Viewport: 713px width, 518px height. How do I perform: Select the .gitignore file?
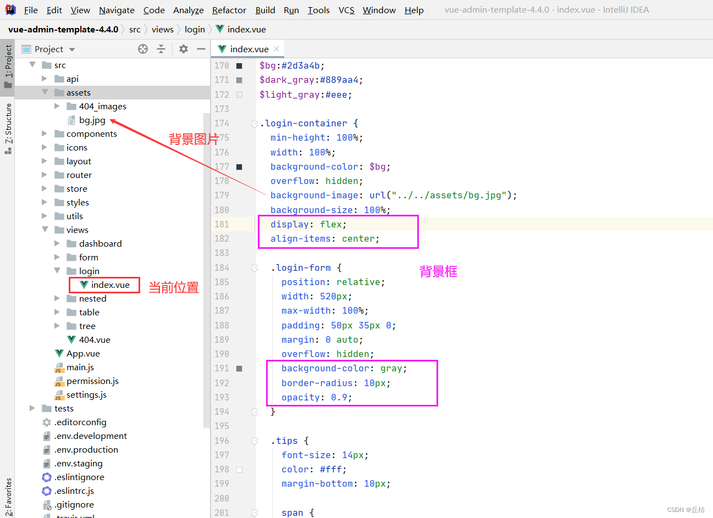tap(68, 504)
